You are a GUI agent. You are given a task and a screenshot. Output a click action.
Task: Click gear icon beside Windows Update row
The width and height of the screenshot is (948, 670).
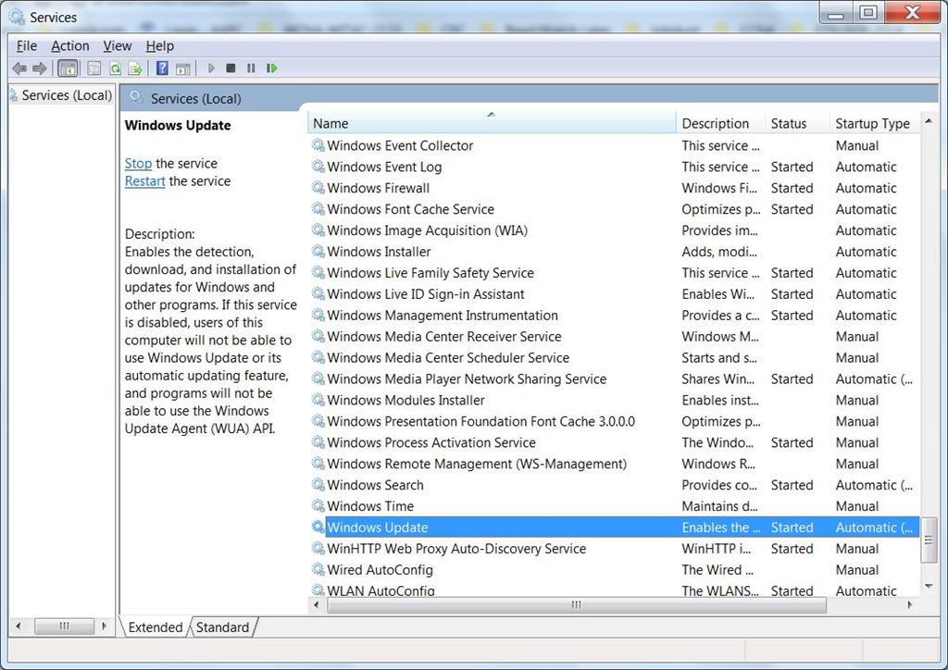(x=318, y=527)
